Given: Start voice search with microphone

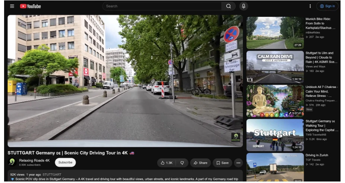Looking at the screenshot, I should click(x=244, y=6).
